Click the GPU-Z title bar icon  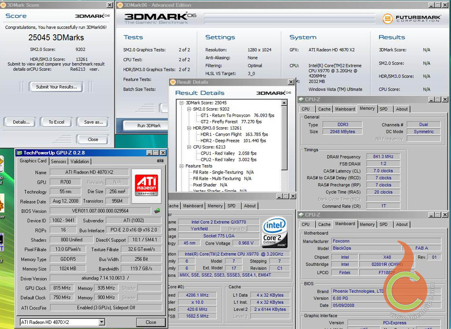pyautogui.click(x=19, y=153)
